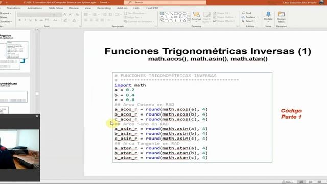Click slide panel scrollbar up arrow

37,30
